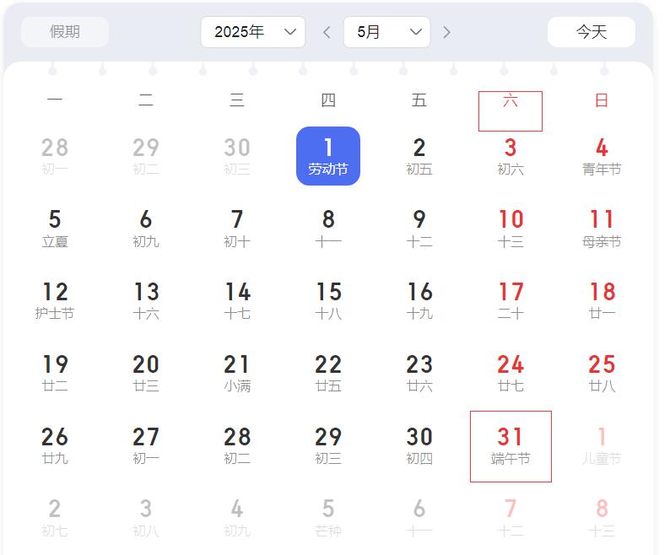
Task: Open the 5月 month dropdown
Action: pyautogui.click(x=386, y=32)
